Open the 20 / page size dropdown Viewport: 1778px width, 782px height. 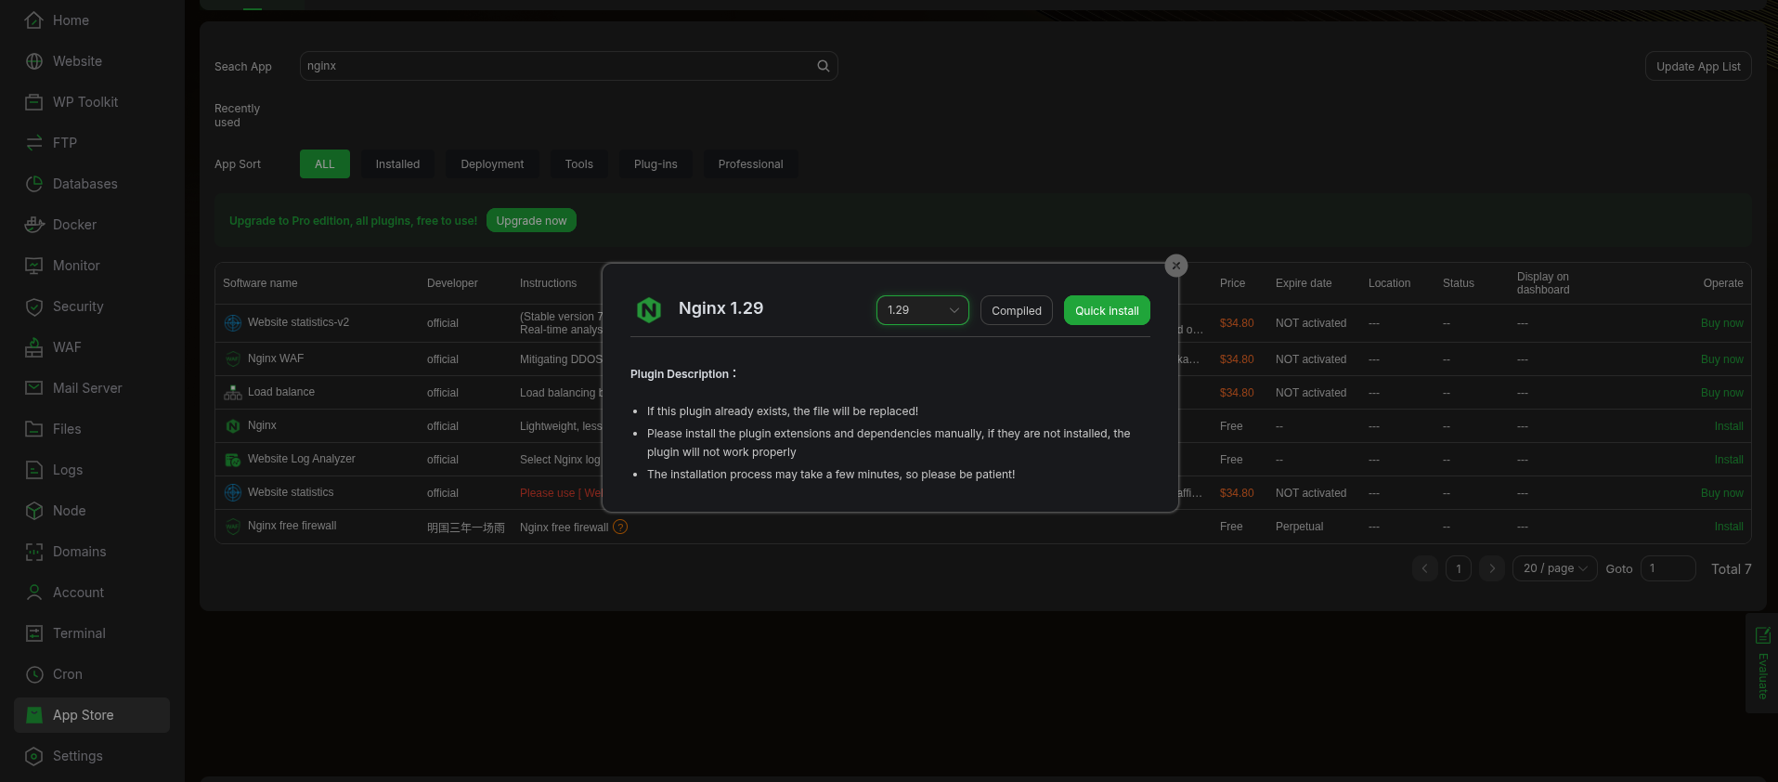pyautogui.click(x=1554, y=568)
